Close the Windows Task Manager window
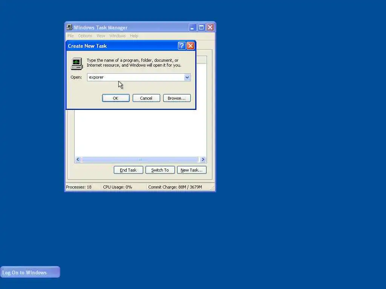The height and width of the screenshot is (289, 386). [x=210, y=27]
